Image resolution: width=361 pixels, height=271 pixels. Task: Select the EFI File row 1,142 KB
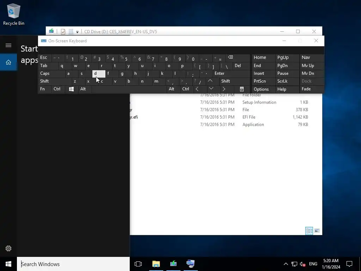(x=219, y=117)
